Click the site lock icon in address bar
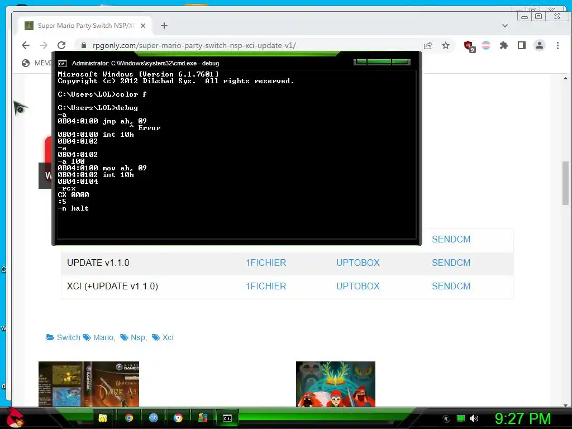The height and width of the screenshot is (429, 572). [84, 45]
